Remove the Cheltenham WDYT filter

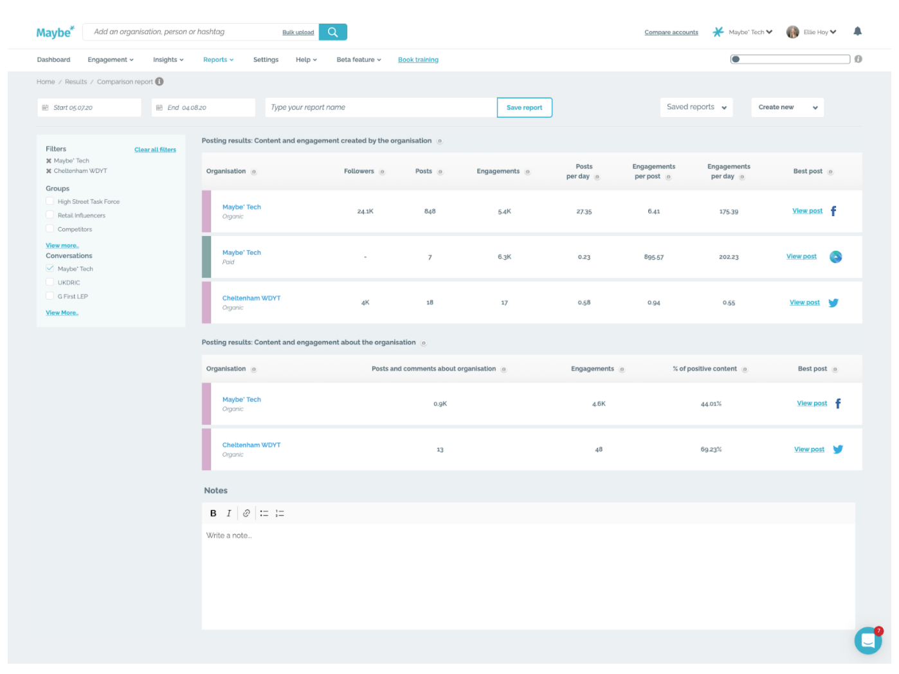click(x=49, y=171)
